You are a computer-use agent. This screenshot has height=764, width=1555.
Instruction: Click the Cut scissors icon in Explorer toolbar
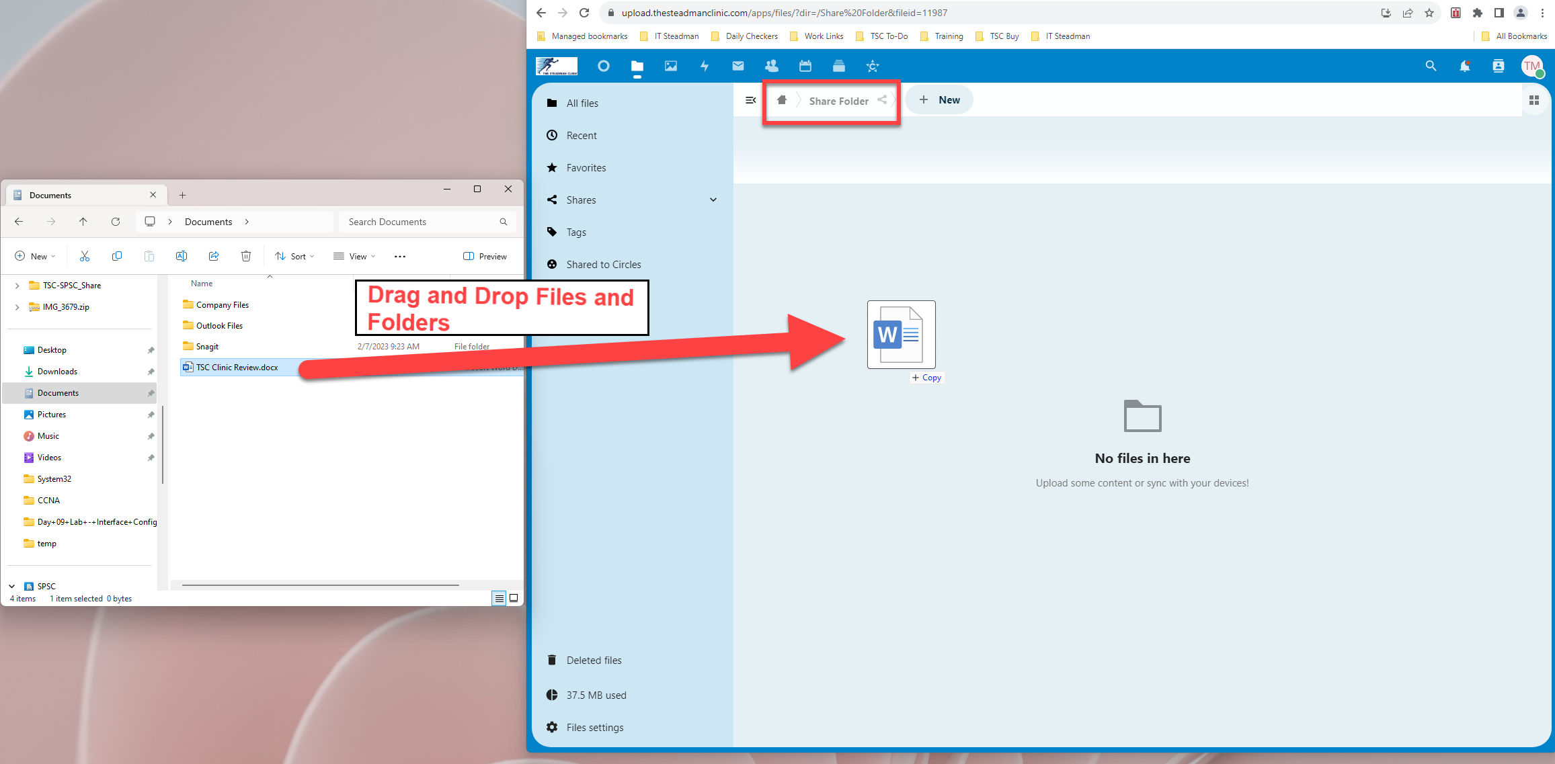click(85, 256)
